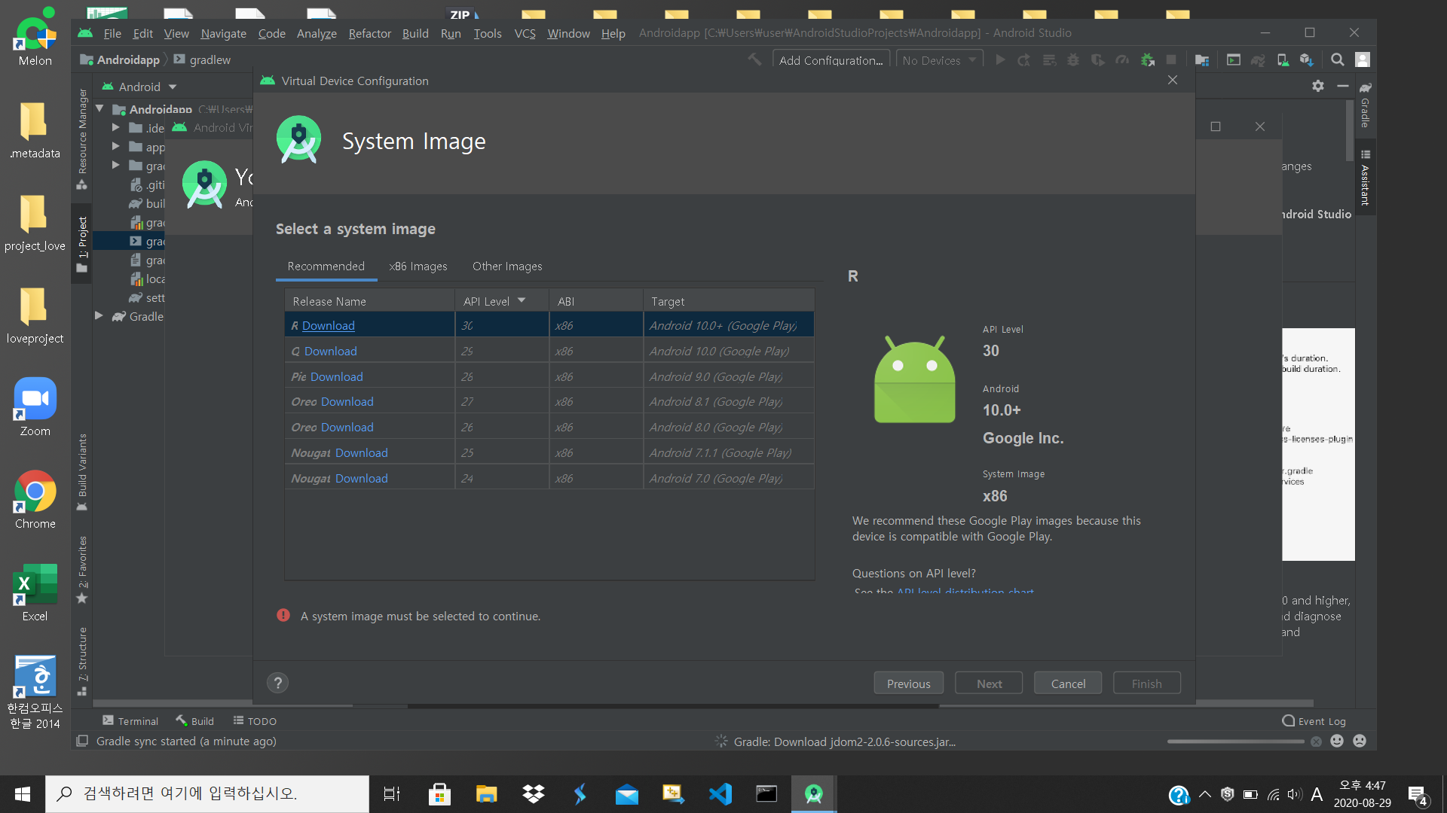Click the help question mark in the dialog

tap(277, 683)
